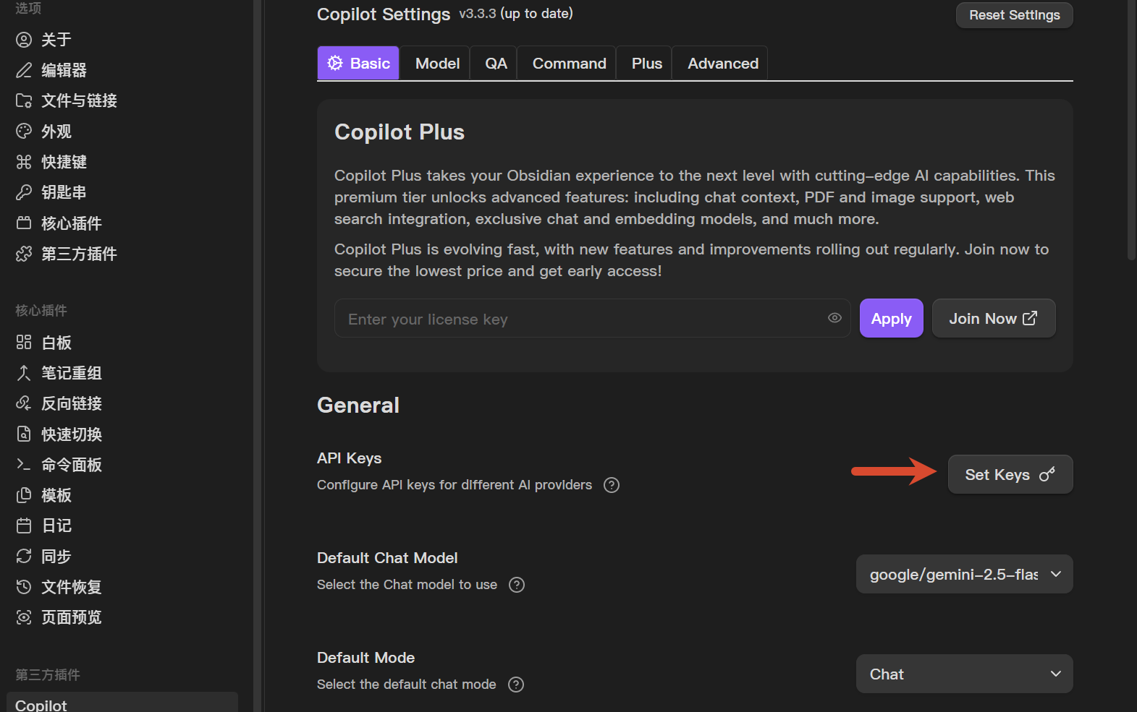The width and height of the screenshot is (1137, 712).
Task: Open the Default Mode Chat dropdown
Action: (964, 674)
